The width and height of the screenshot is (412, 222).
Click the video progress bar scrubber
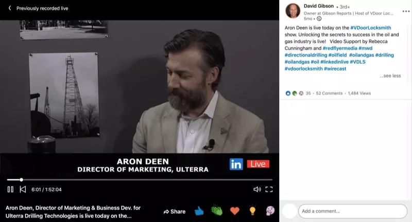21,179
